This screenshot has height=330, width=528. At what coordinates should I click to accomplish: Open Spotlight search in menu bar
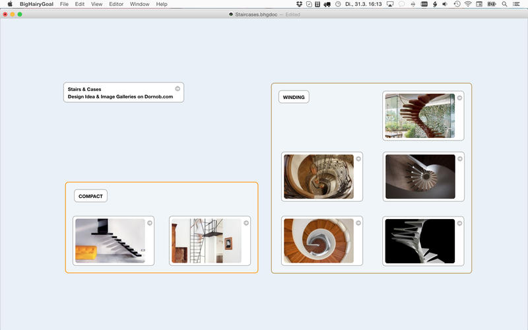coord(504,4)
